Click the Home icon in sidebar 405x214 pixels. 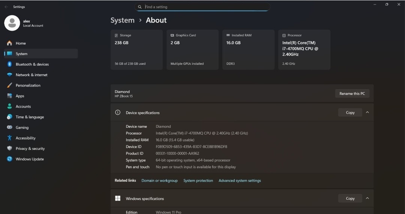pyautogui.click(x=9, y=43)
